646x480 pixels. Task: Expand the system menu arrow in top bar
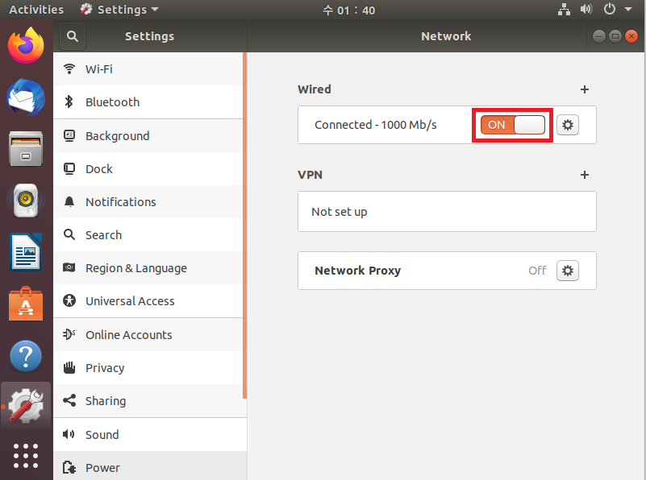click(628, 9)
